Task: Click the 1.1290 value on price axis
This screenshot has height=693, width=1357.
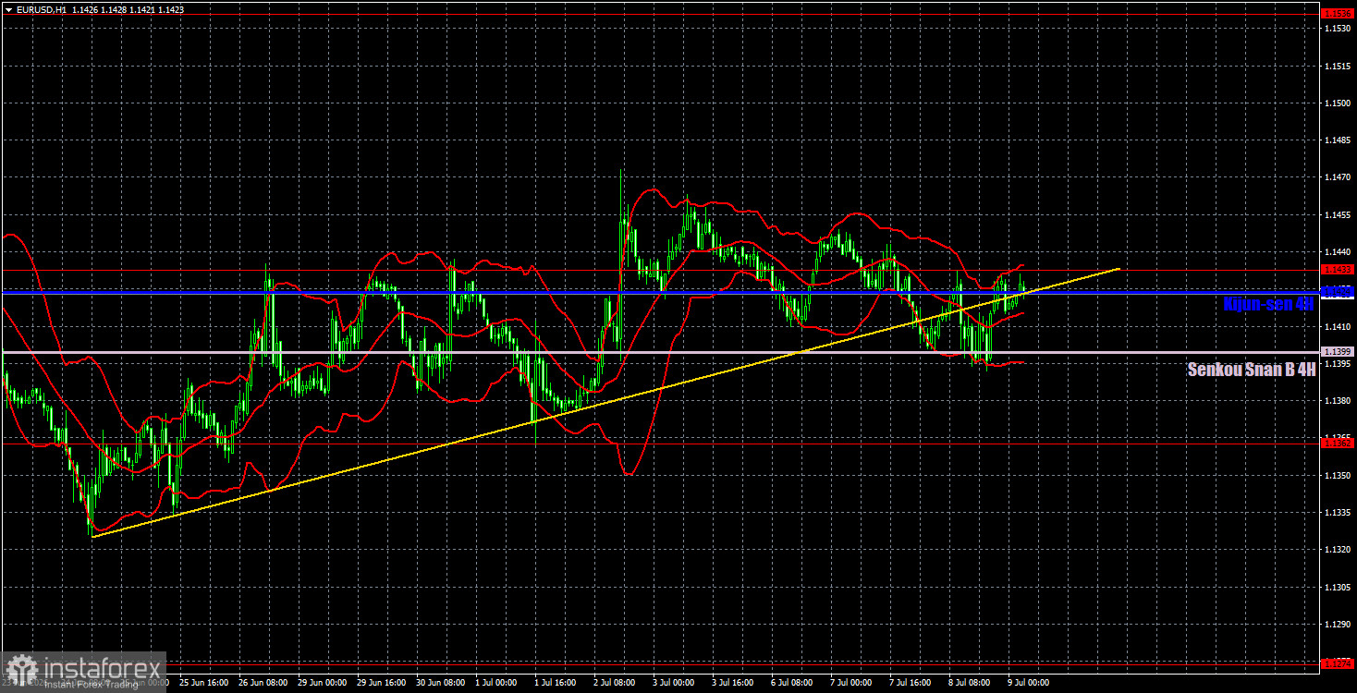Action: tap(1338, 625)
